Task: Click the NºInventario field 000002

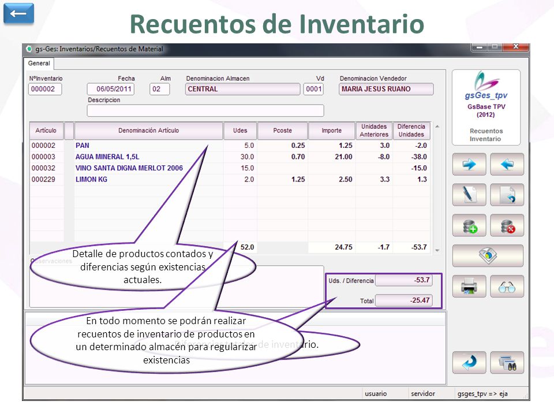Action: click(x=45, y=89)
